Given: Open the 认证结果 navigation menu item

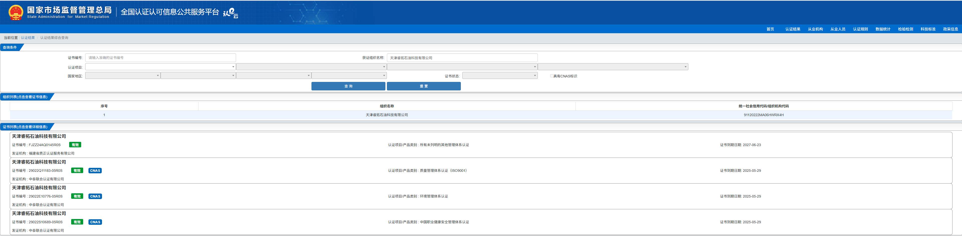Looking at the screenshot, I should pos(792,29).
